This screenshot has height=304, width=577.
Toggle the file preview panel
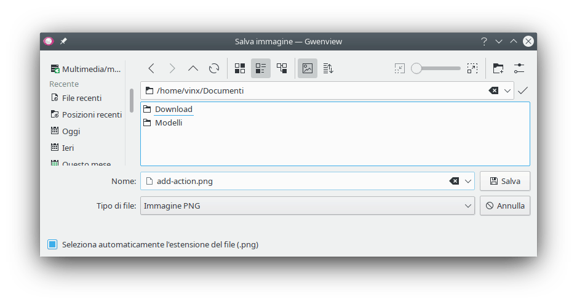point(308,68)
